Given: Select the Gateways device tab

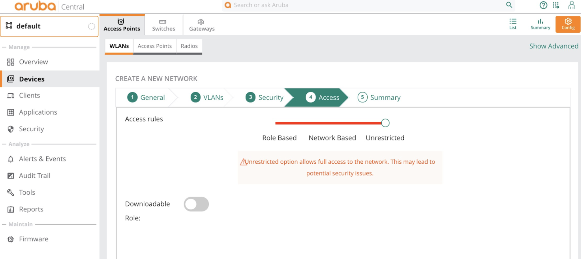Looking at the screenshot, I should (x=202, y=25).
